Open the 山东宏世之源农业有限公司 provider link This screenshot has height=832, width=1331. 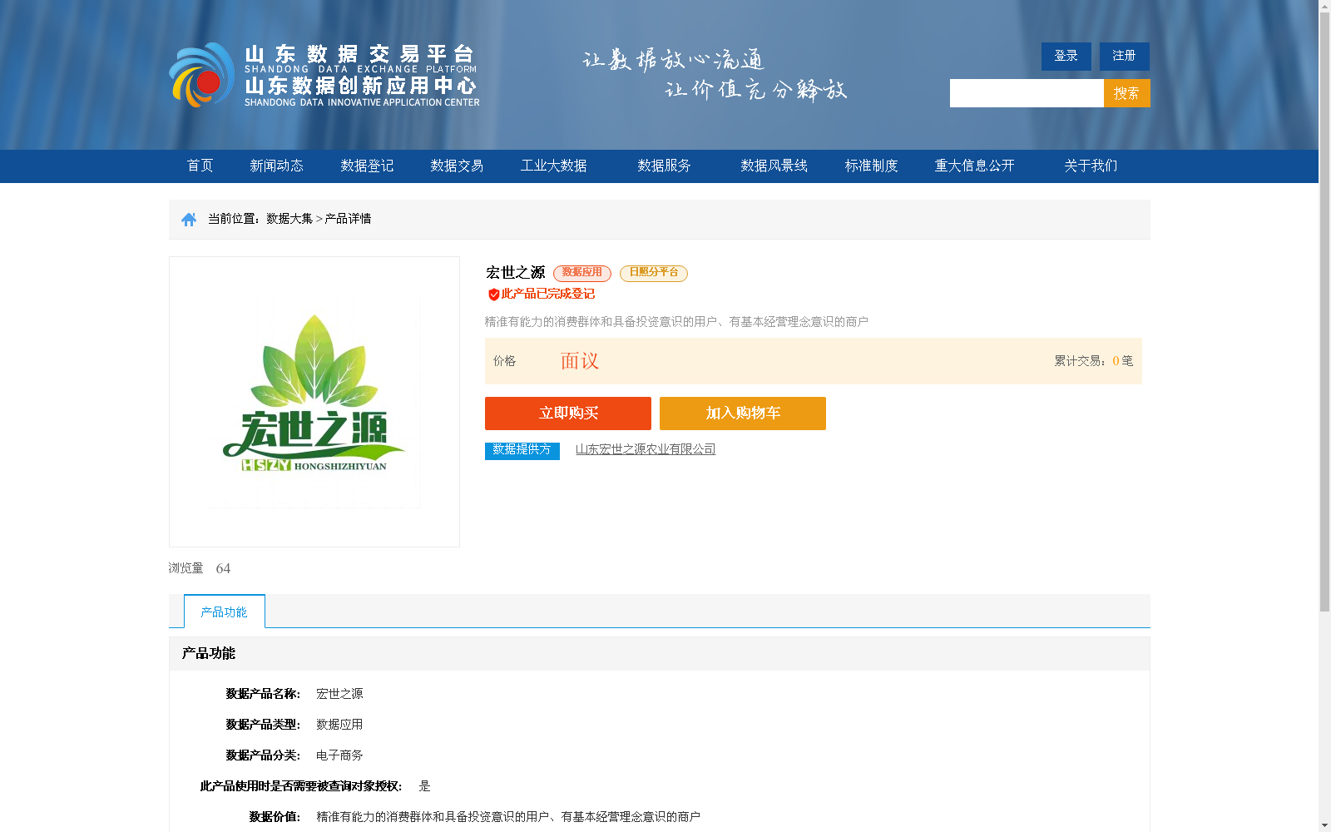[x=646, y=449]
